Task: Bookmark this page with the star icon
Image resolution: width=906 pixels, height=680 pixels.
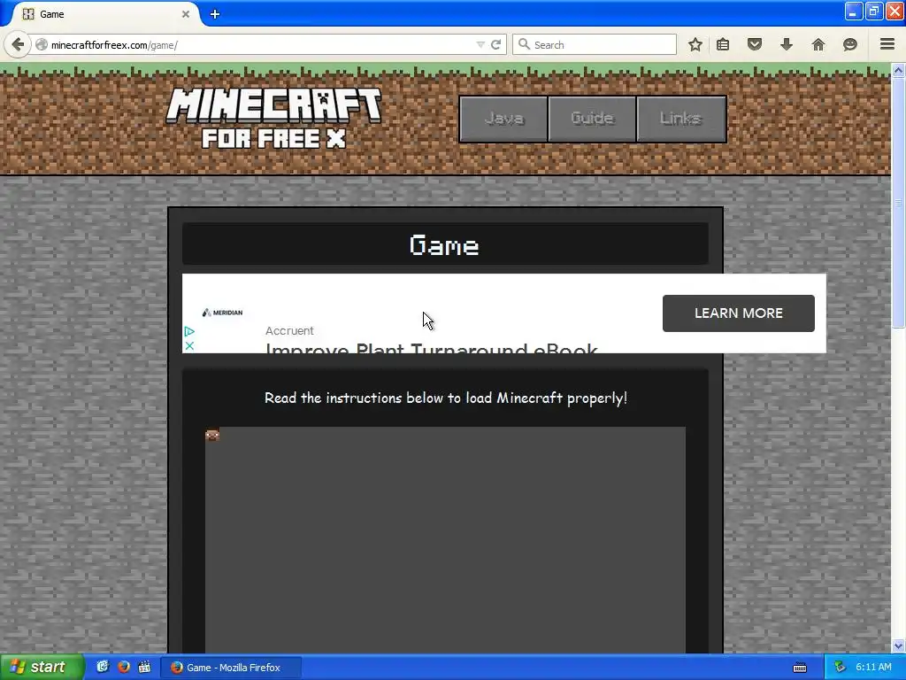Action: (695, 44)
